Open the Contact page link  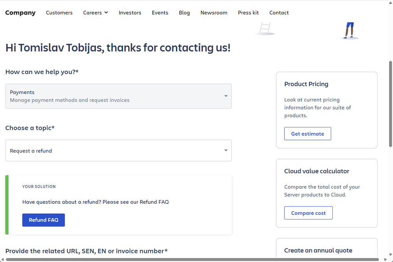279,13
